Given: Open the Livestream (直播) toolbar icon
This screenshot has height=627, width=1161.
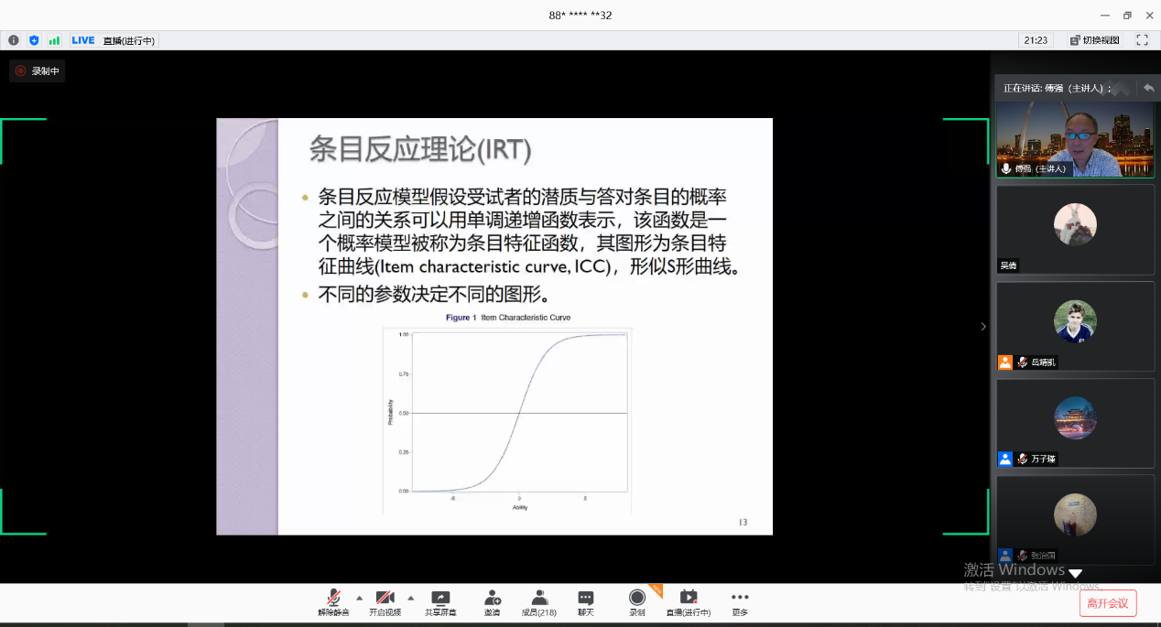Looking at the screenshot, I should click(688, 602).
